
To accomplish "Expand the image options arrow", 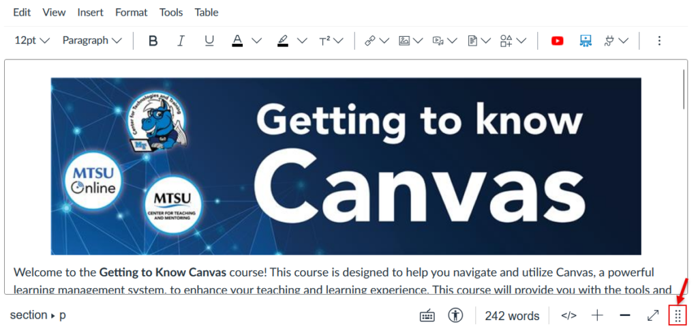I will point(418,41).
